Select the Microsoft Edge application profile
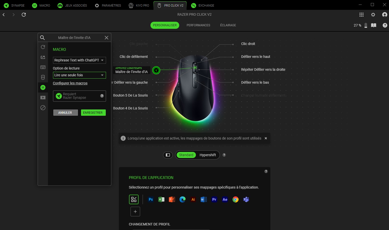Screen dimensions: 389x230 click(x=183, y=199)
